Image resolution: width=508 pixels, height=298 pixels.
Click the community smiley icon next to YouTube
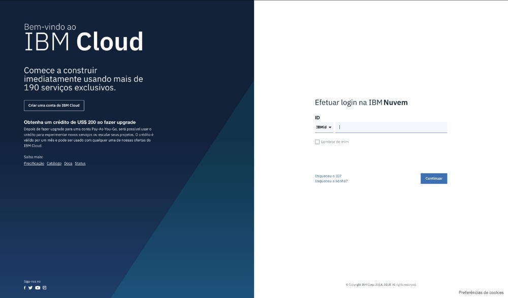point(45,287)
